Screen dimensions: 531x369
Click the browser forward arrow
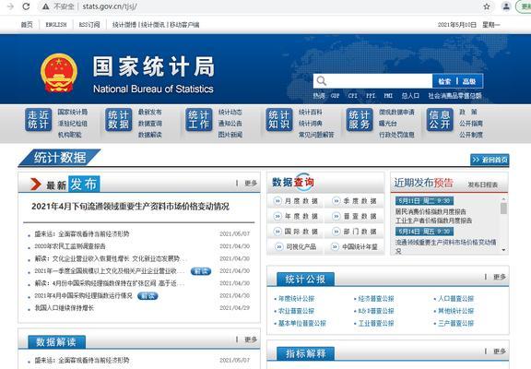10,6
